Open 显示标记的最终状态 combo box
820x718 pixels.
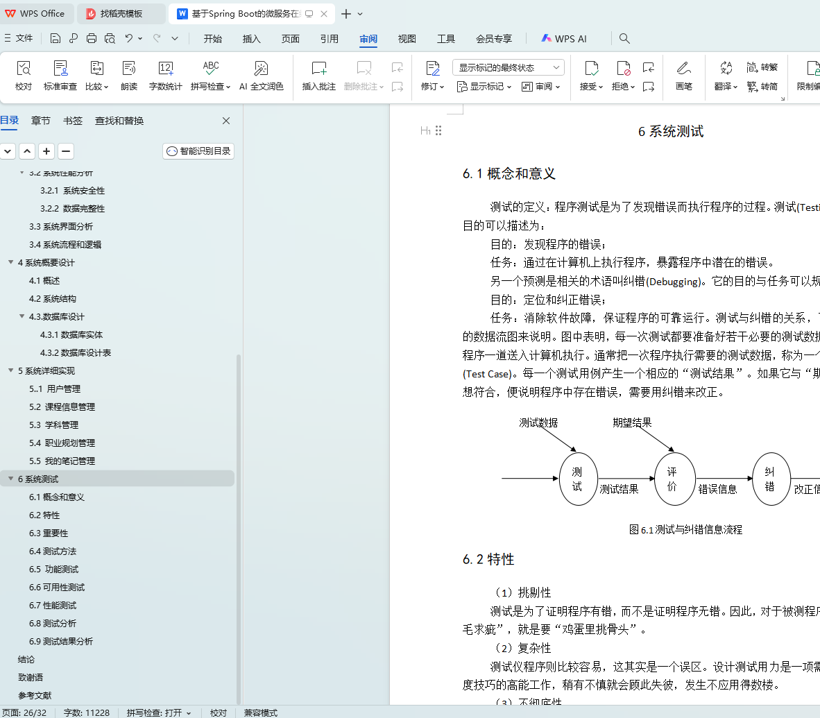click(x=509, y=67)
